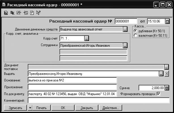Image resolution: width=174 pixels, height=113 pixels.
Task: Toggle the Формировать проводки checkbox
Action: [x=158, y=94]
